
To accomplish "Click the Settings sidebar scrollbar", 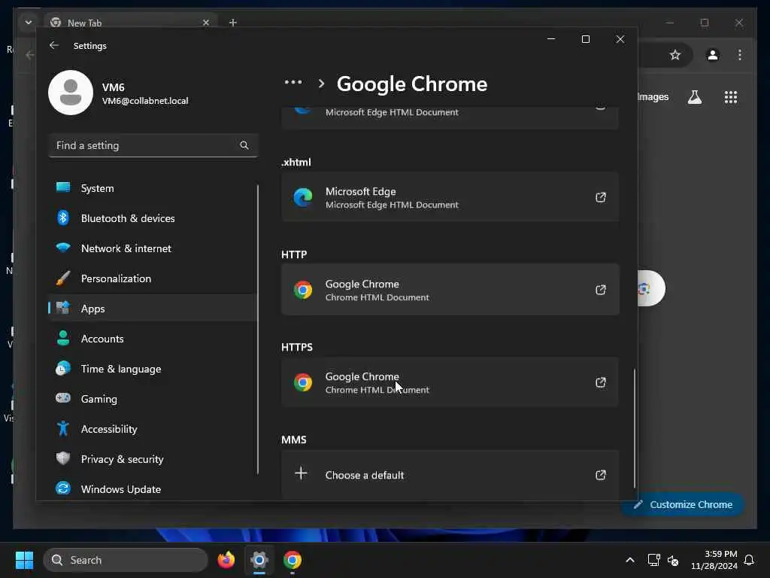I will pyautogui.click(x=257, y=330).
